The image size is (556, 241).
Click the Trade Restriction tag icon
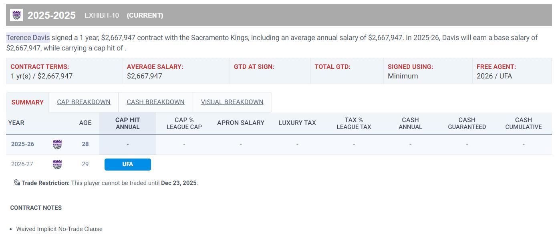pyautogui.click(x=17, y=183)
